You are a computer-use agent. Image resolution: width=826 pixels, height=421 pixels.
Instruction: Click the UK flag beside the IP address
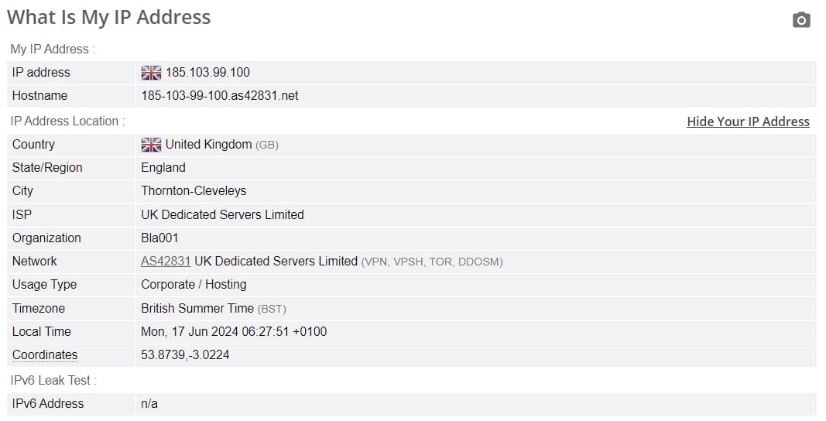(151, 73)
